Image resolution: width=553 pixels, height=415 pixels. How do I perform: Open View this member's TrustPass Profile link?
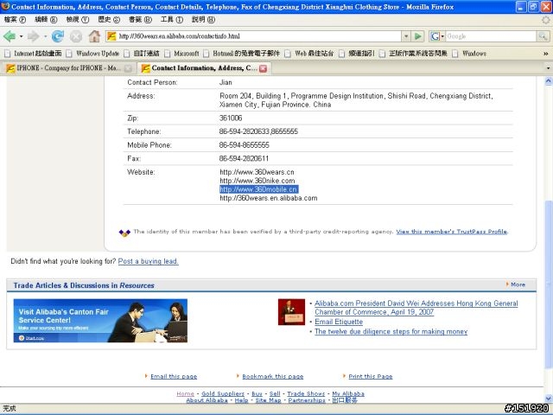click(452, 232)
